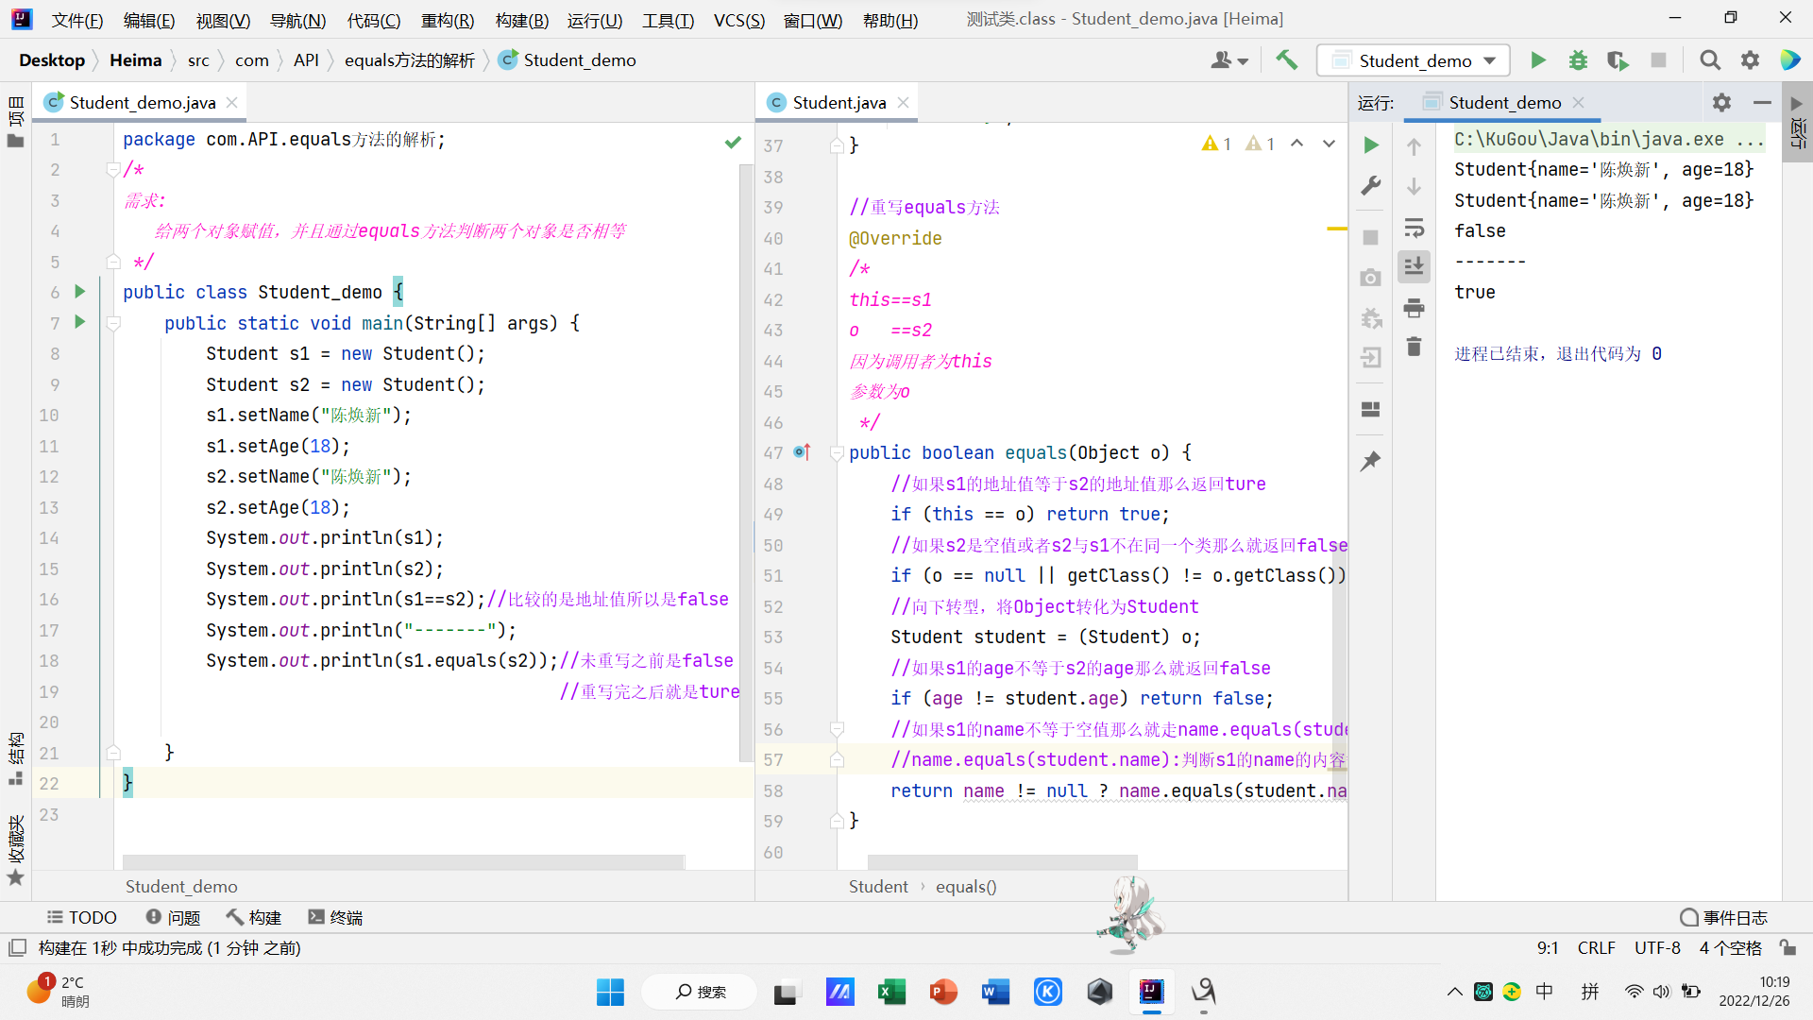Click the Build project hammer icon
The width and height of the screenshot is (1813, 1020).
pos(1286,60)
